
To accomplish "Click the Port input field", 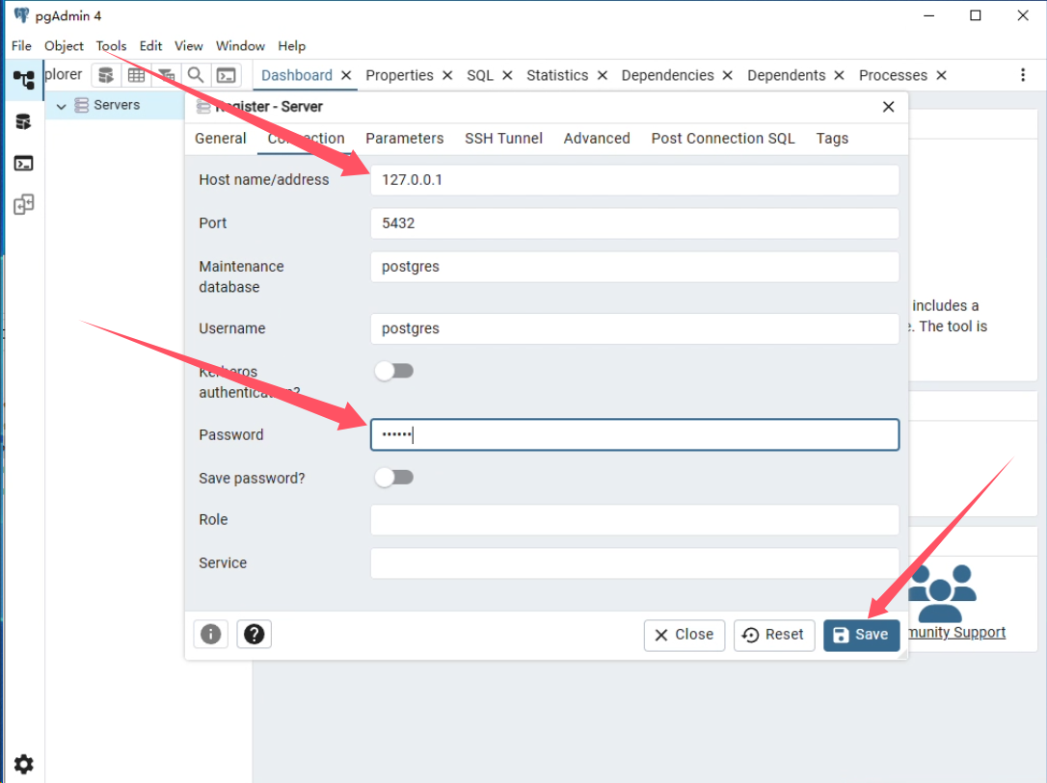I will point(634,223).
